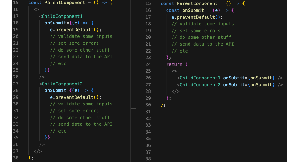Click line number 15 in left gutter
The image size is (298, 162).
[x=16, y=3]
